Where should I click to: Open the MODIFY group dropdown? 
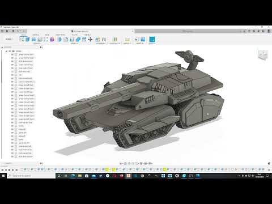(x=75, y=44)
